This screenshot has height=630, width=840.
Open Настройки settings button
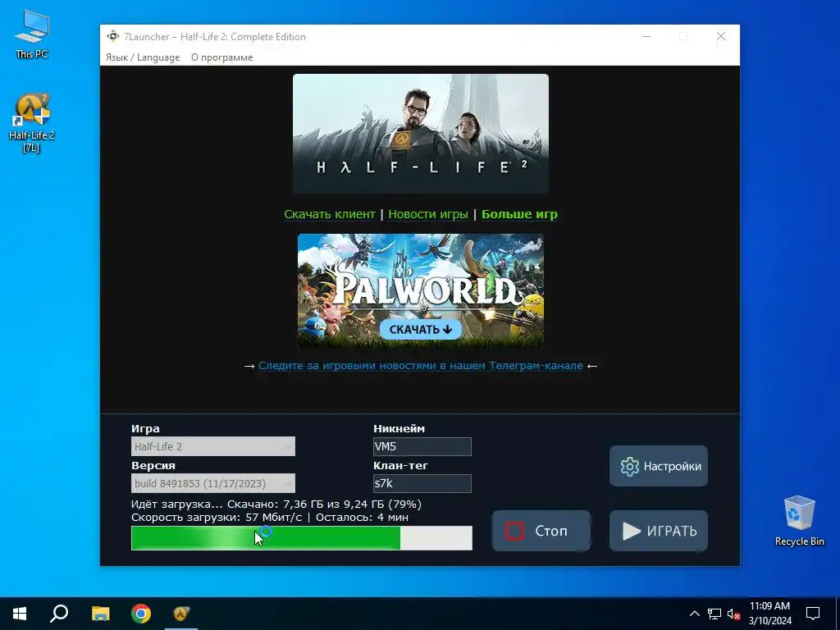[x=659, y=466]
